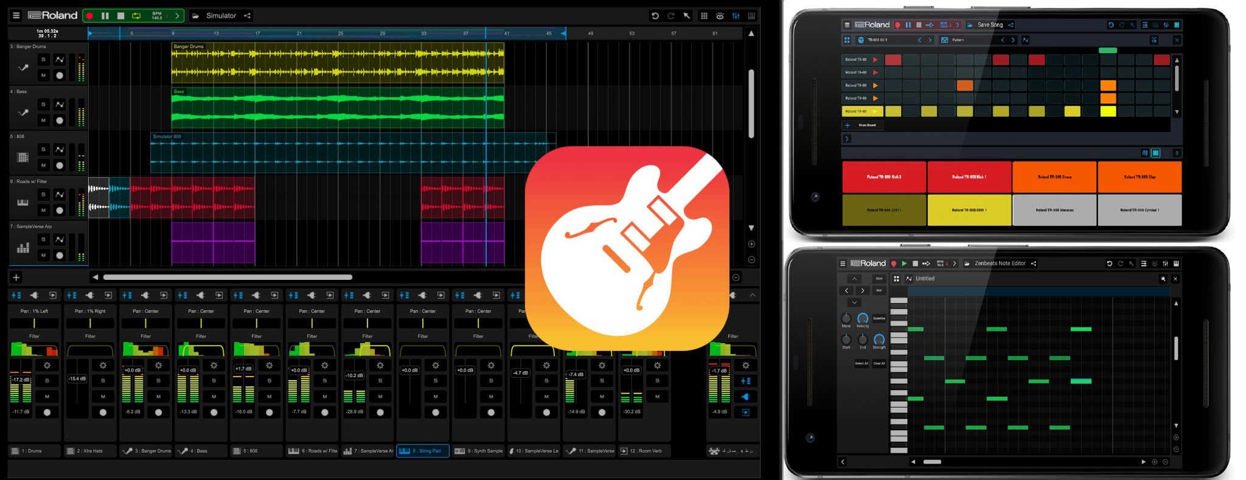Open the hamburger menu beside the Roland logo
The image size is (1246, 480).
tap(16, 16)
